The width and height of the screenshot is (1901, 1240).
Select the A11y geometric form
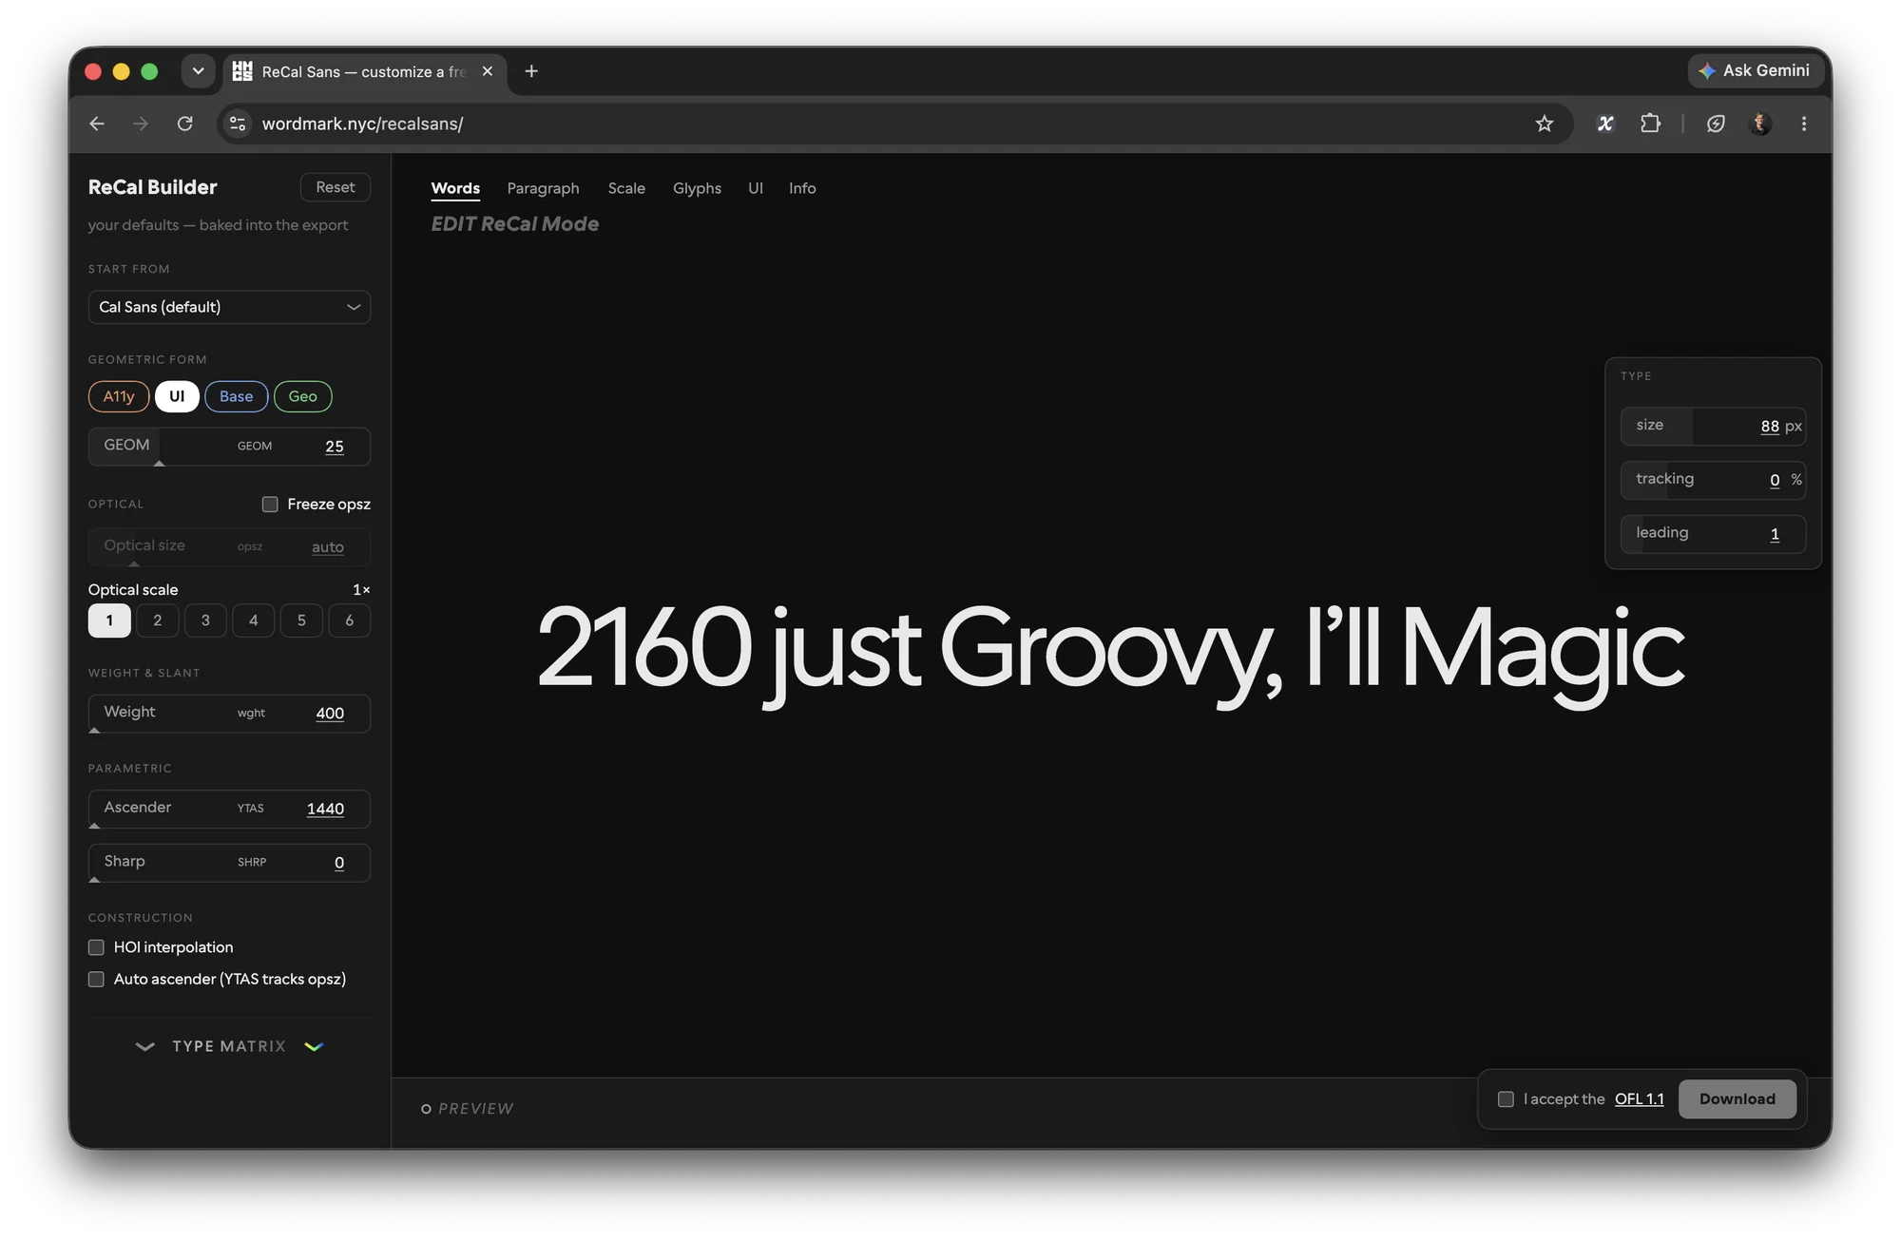pyautogui.click(x=119, y=396)
